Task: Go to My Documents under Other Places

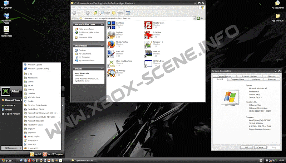Action: point(85,54)
